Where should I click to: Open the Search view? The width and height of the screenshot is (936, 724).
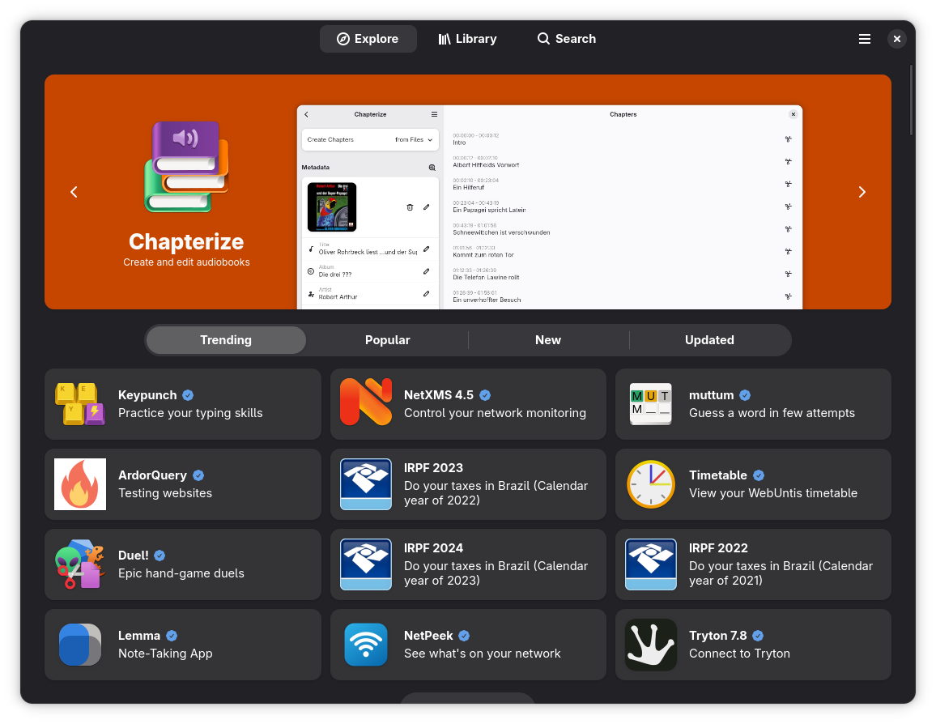pyautogui.click(x=567, y=39)
